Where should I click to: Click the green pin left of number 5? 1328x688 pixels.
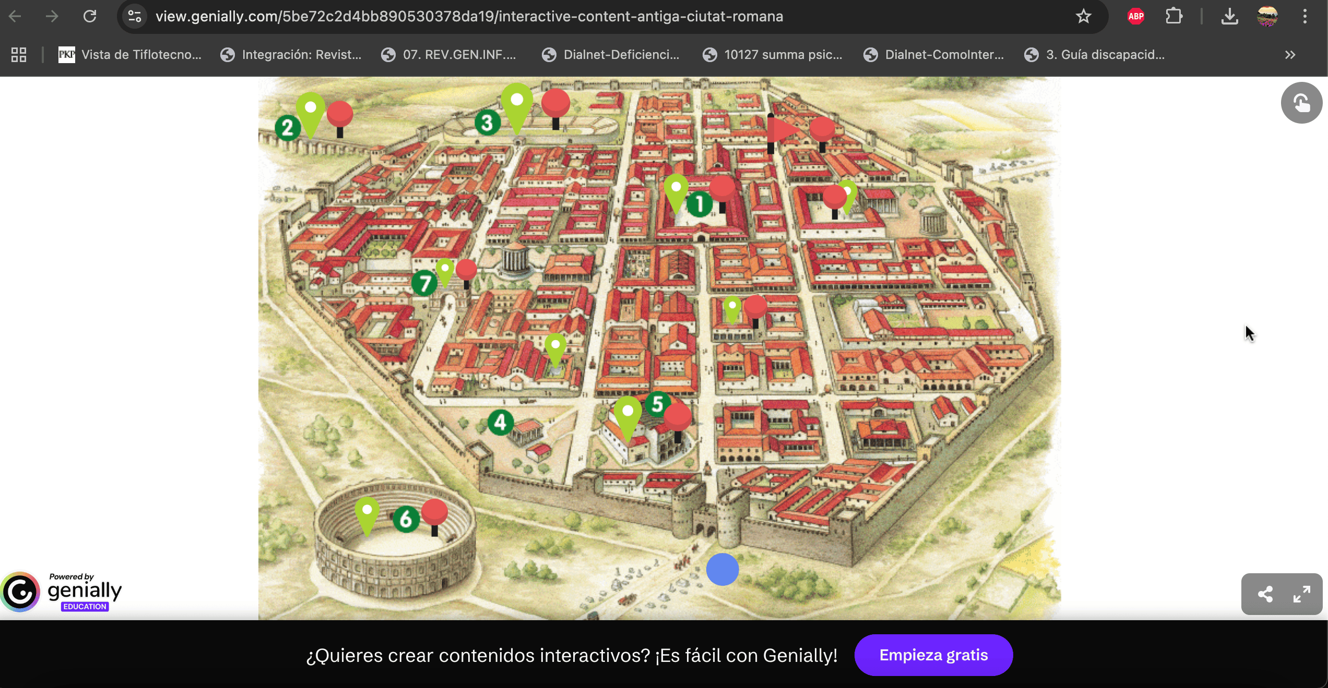[627, 419]
